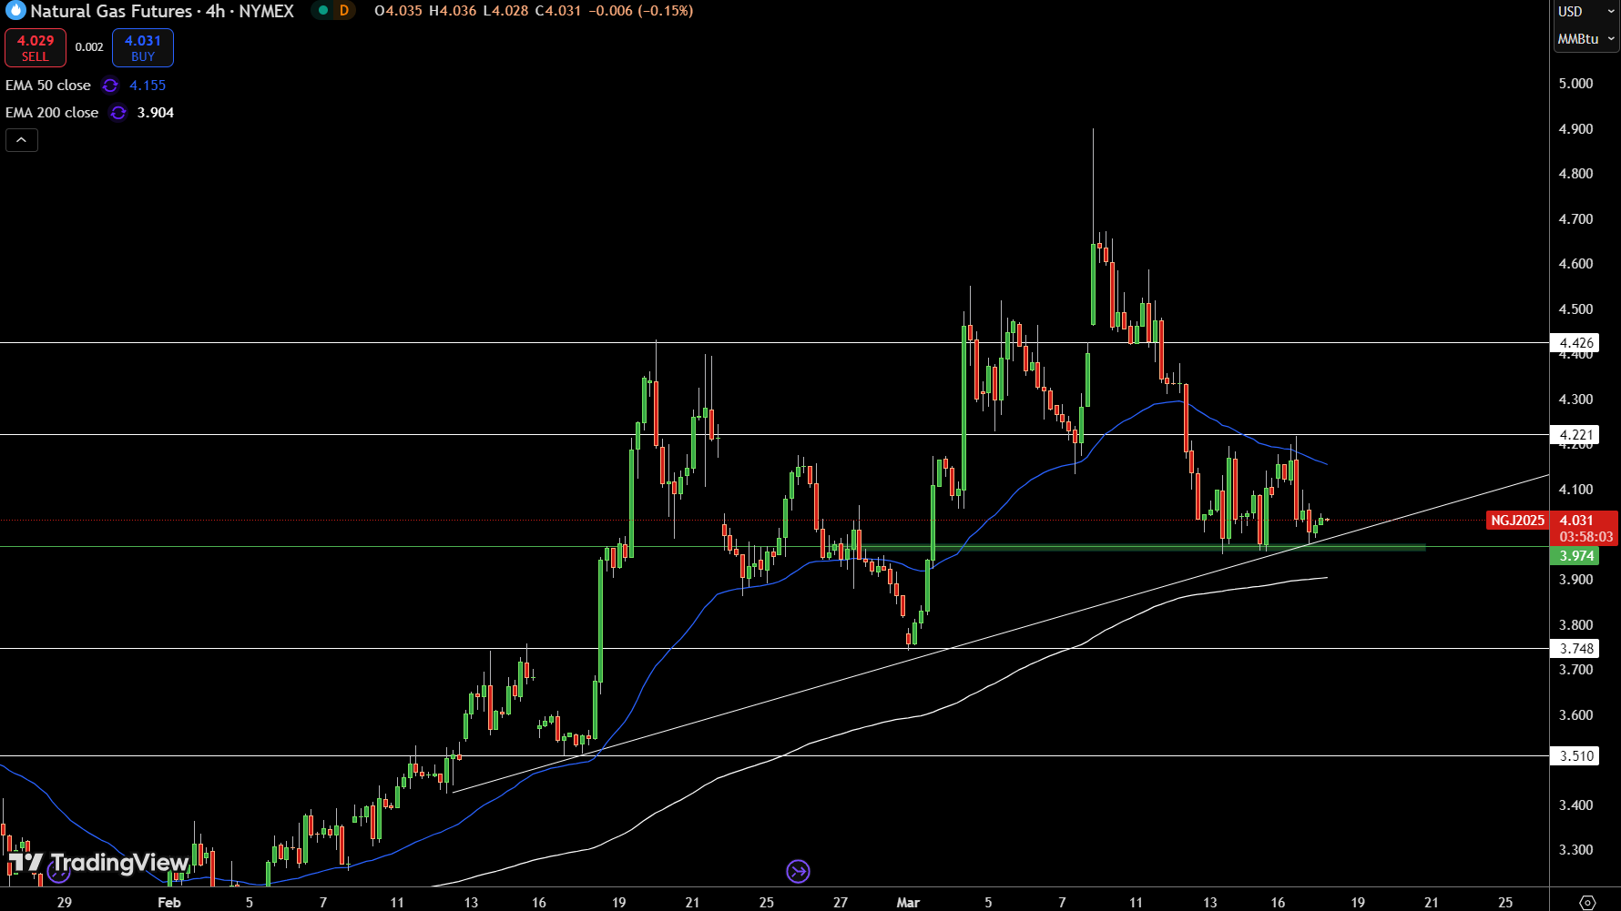Click the chart settings gear icon

1587,902
